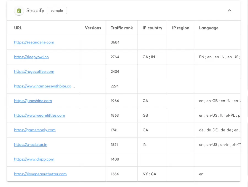The height and width of the screenshot is (187, 248).
Task: Collapse the Shopify section with the chevron
Action: 230,10
